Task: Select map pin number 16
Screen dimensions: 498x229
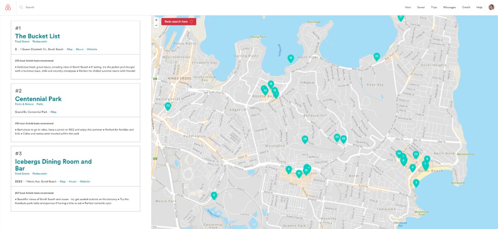Action: coord(291,58)
